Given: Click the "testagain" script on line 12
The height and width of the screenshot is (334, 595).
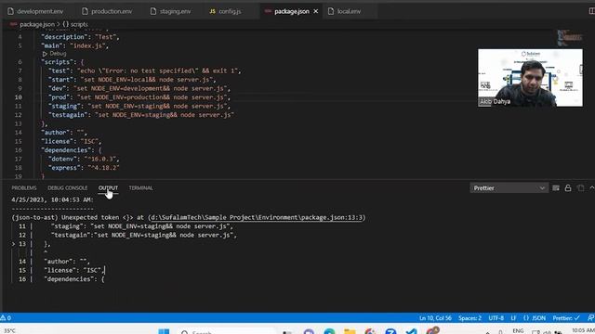Looking at the screenshot, I should (x=140, y=115).
